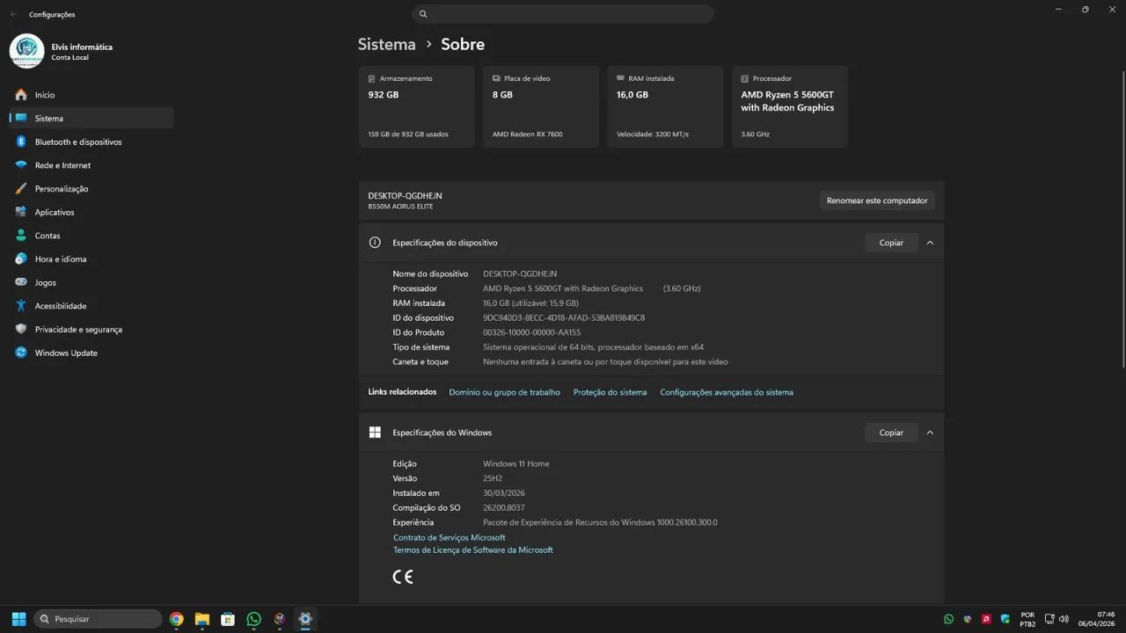The width and height of the screenshot is (1126, 633).
Task: Click the Windows logo by Especificações do Windows
Action: [x=375, y=433]
